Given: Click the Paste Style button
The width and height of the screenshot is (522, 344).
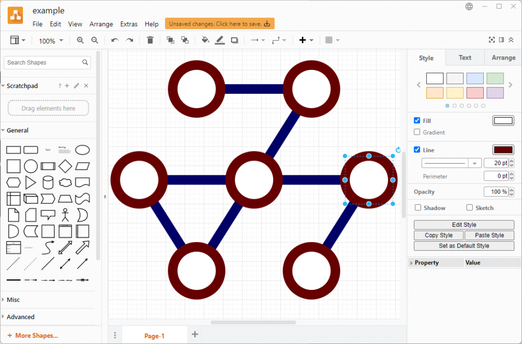Looking at the screenshot, I should [x=489, y=235].
